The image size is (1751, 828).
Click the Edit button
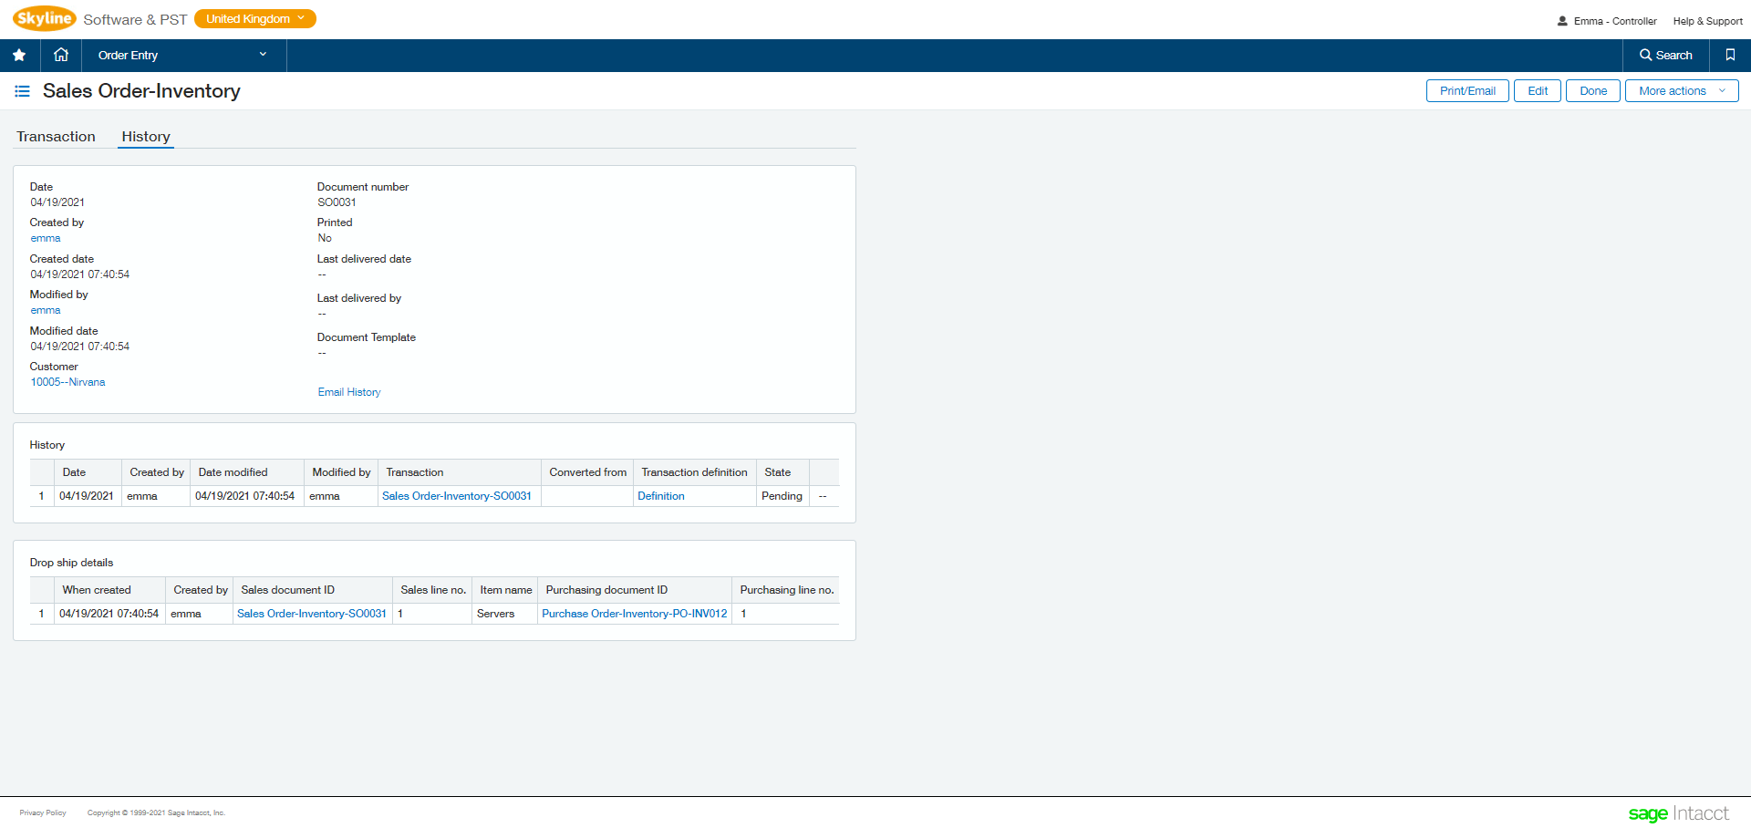click(1537, 90)
